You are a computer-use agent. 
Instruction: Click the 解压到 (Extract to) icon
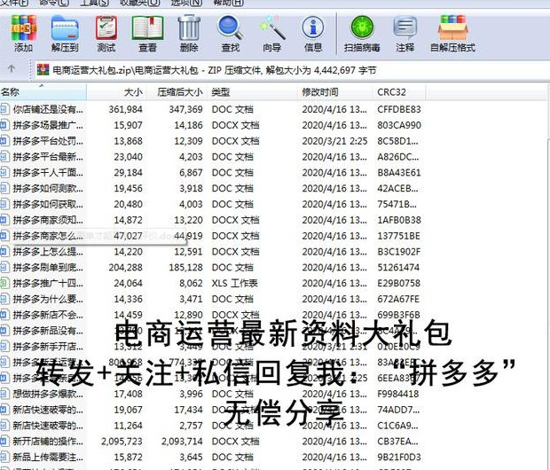pyautogui.click(x=65, y=34)
